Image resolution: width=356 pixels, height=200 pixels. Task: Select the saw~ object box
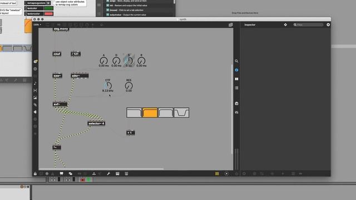pyautogui.click(x=57, y=76)
